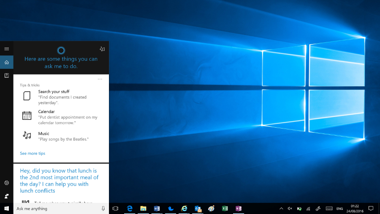This screenshot has width=380, height=214.
Task: Open Task View from taskbar
Action: [116, 209]
